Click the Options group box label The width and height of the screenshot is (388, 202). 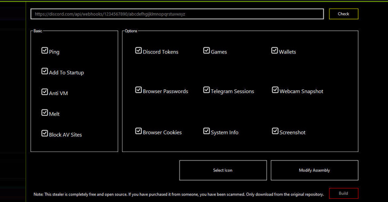pyautogui.click(x=131, y=31)
